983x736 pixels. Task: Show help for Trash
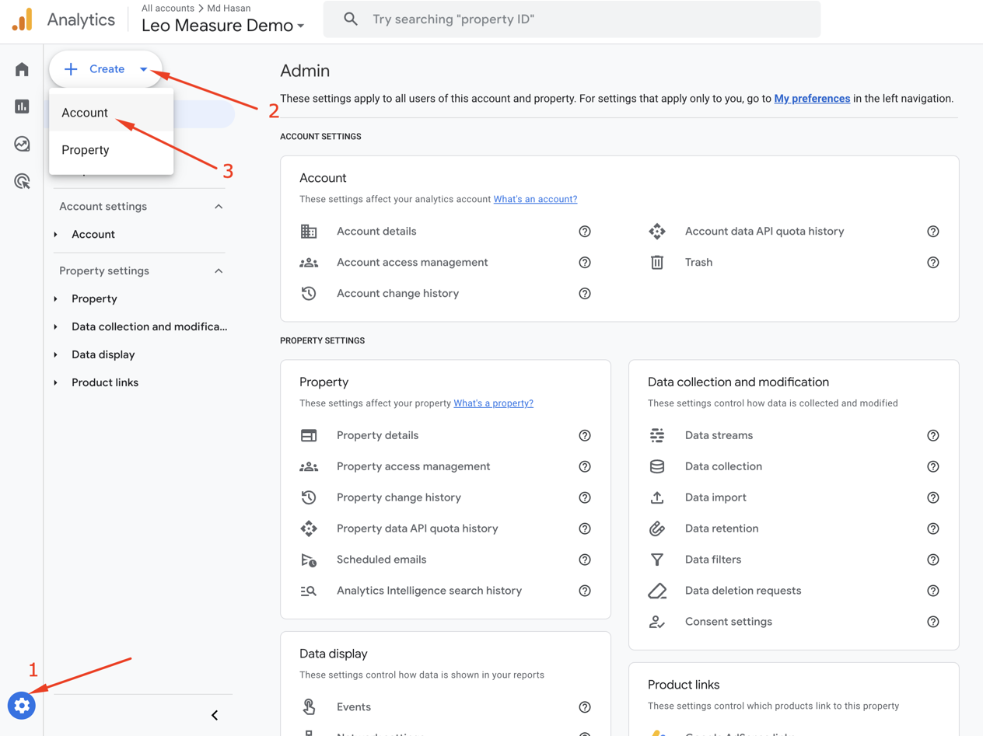(933, 263)
